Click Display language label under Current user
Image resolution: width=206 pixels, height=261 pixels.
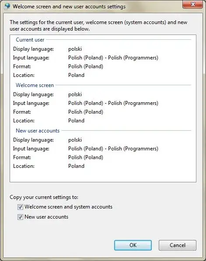[33, 49]
